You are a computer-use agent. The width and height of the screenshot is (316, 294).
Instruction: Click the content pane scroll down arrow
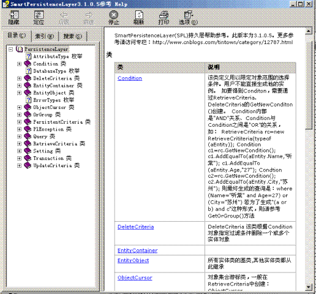309,287
